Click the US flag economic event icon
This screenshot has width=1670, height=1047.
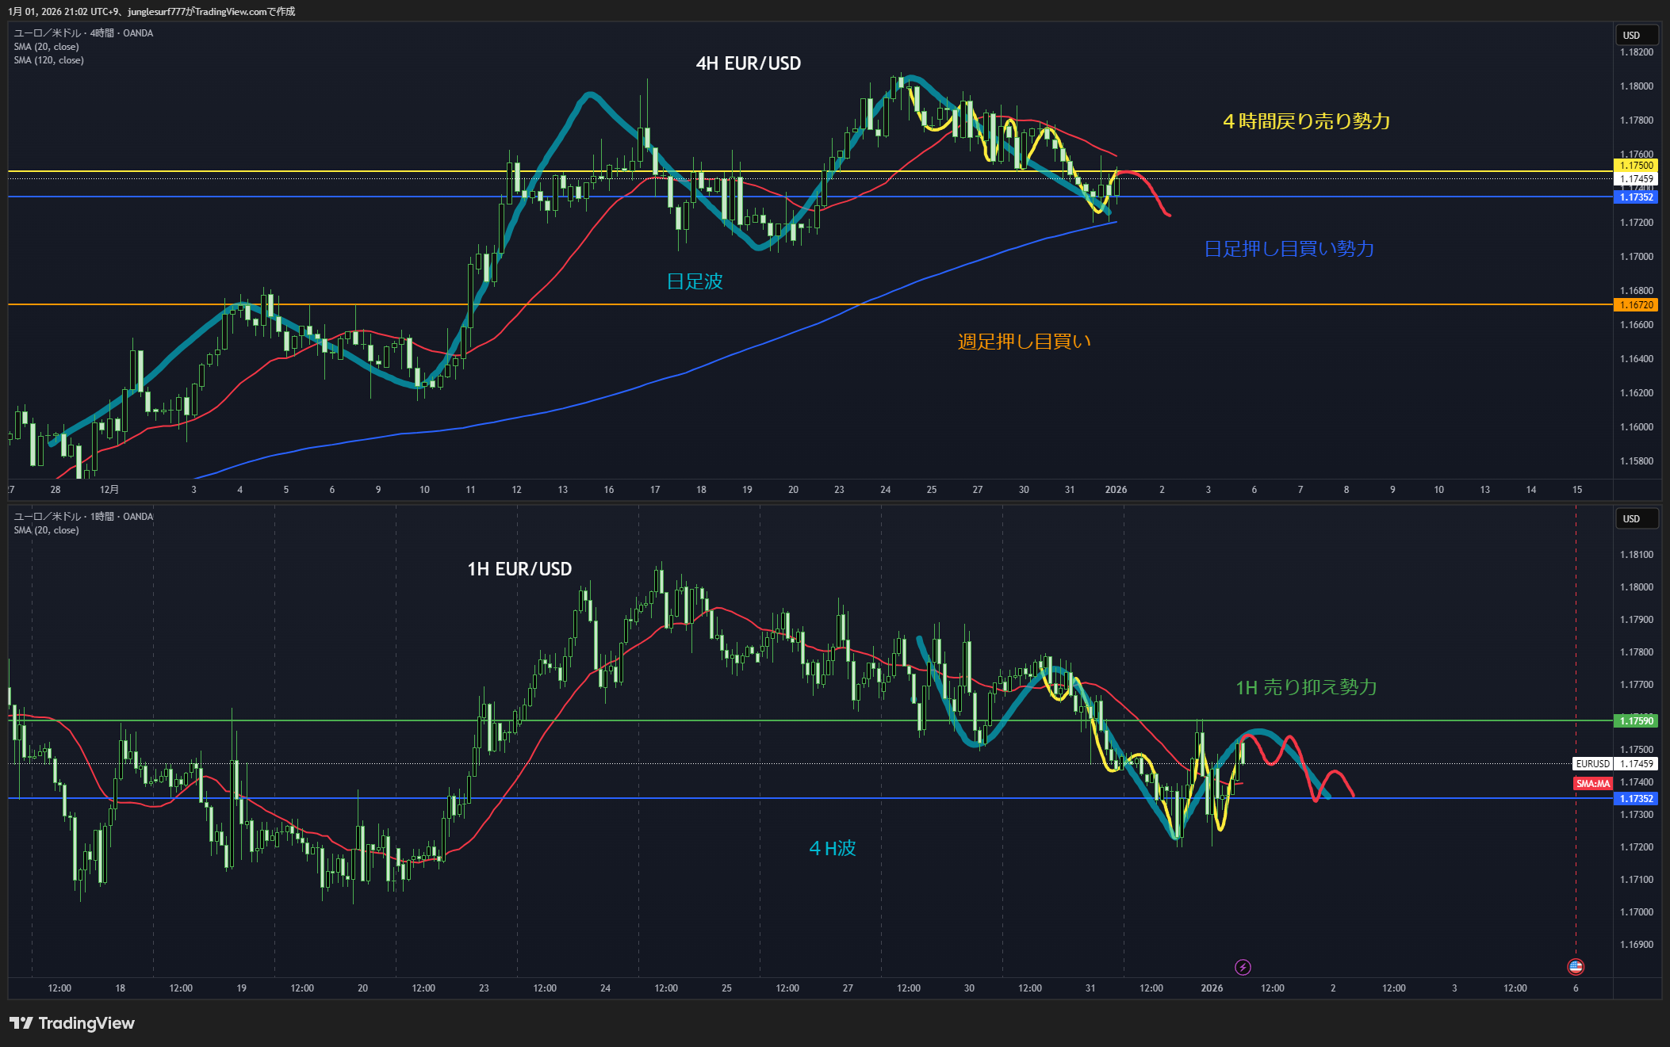tap(1576, 967)
